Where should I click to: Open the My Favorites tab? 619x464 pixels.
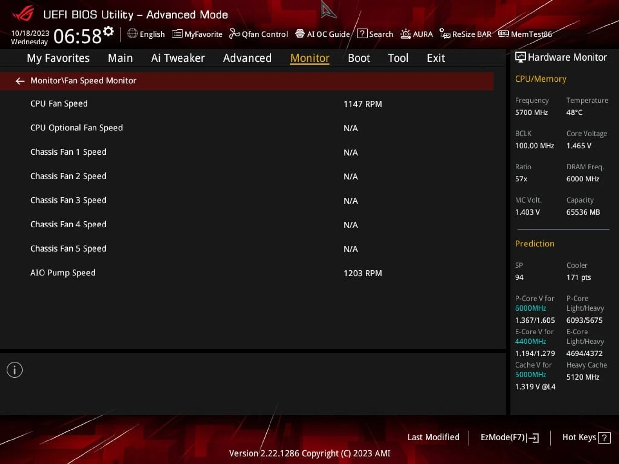click(58, 58)
